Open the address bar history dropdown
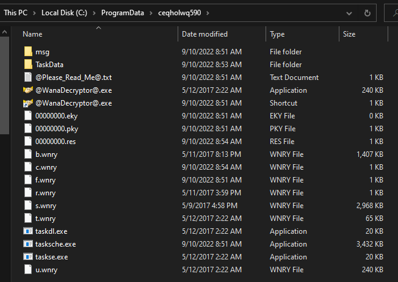The image size is (398, 282). tap(348, 13)
